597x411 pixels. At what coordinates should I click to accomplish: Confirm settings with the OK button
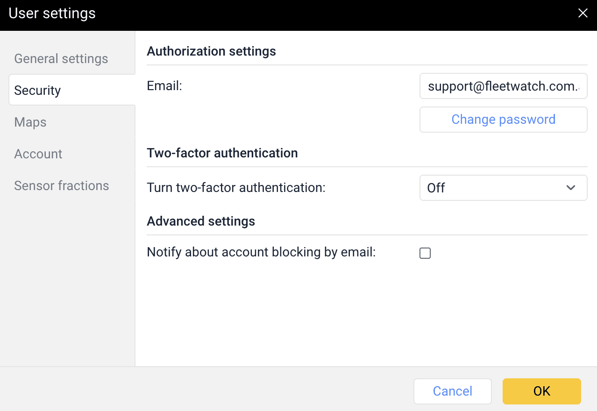pos(541,391)
